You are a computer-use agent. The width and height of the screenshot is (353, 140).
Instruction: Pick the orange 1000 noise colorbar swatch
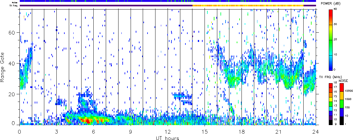341,96
